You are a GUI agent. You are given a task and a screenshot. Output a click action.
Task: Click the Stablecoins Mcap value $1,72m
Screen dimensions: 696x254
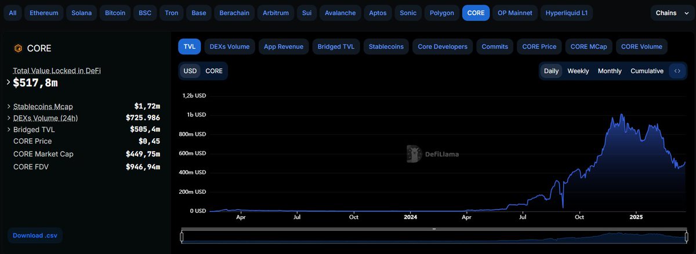pyautogui.click(x=147, y=106)
